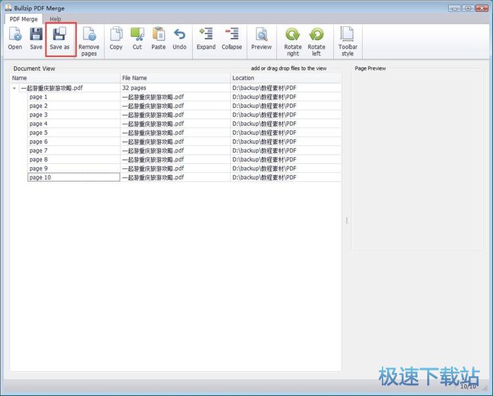The width and height of the screenshot is (493, 396).
Task: Minimize the Bullzip PDF Merge window
Action: pos(455,8)
